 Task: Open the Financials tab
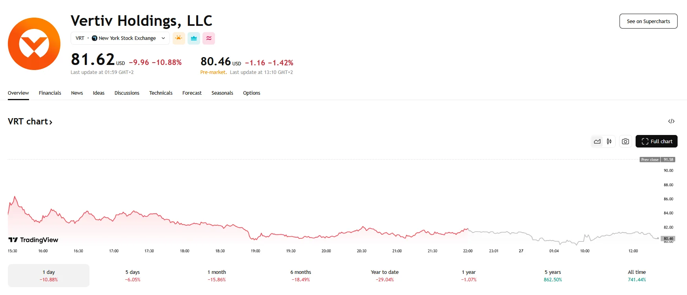50,93
